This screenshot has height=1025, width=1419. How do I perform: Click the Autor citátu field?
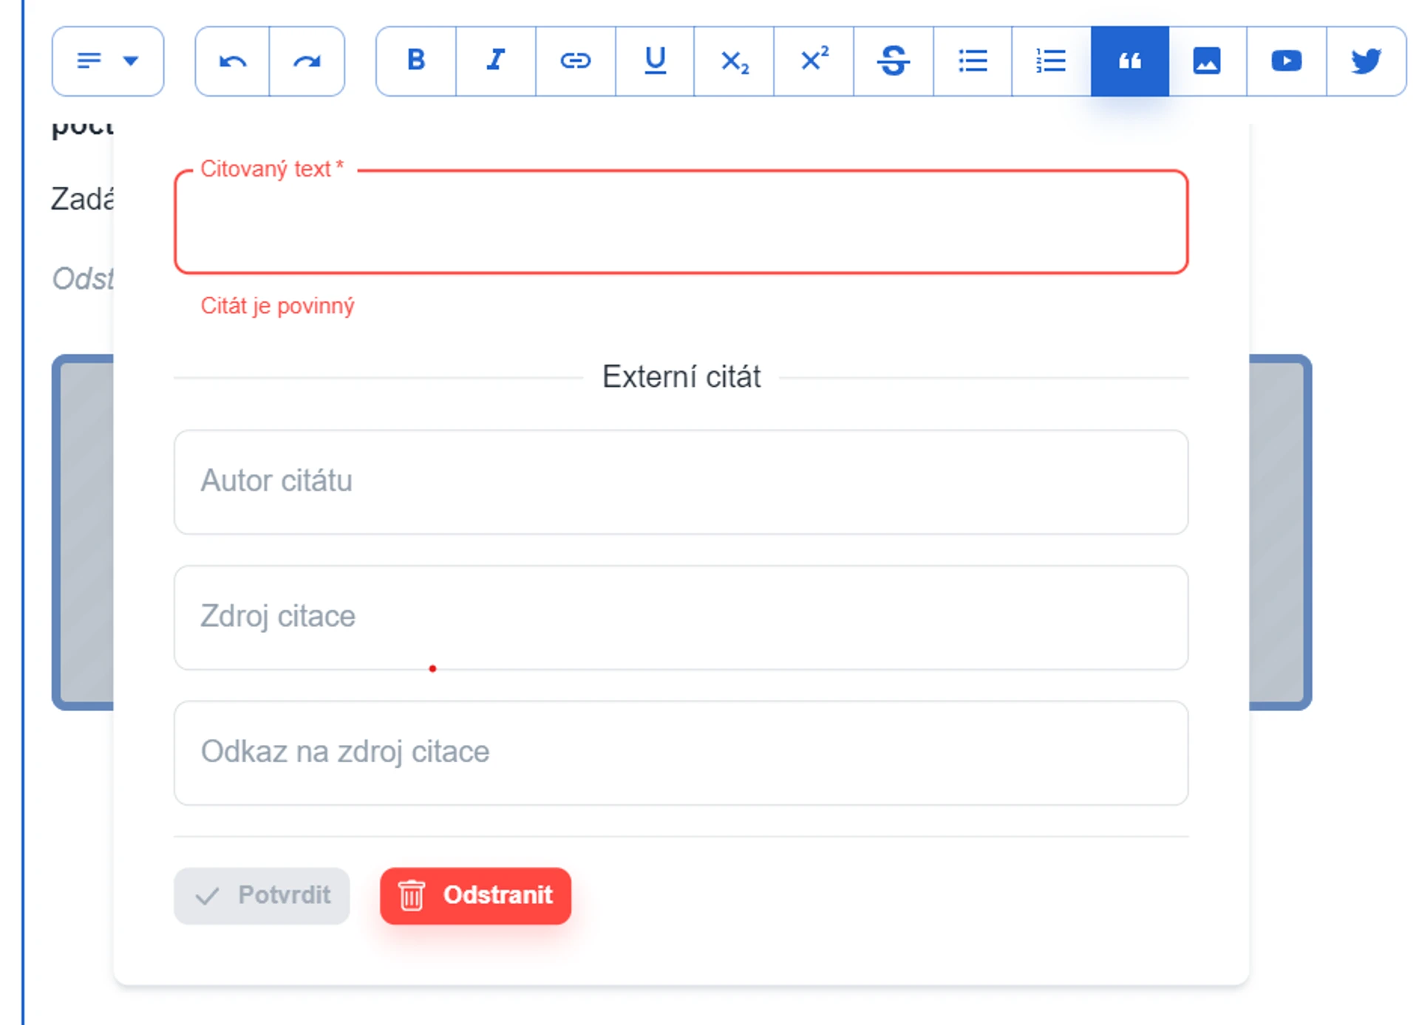pyautogui.click(x=681, y=481)
